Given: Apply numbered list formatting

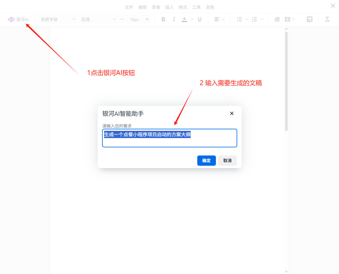Looking at the screenshot, I should click(x=254, y=20).
